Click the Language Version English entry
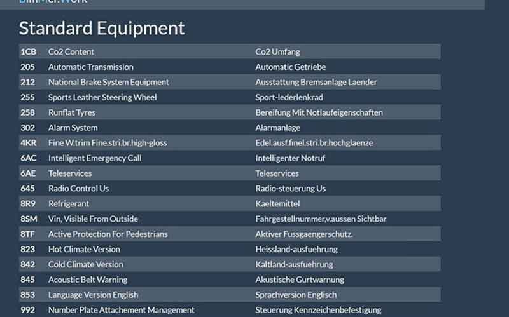Viewport: 509px width, 317px height. (x=94, y=295)
